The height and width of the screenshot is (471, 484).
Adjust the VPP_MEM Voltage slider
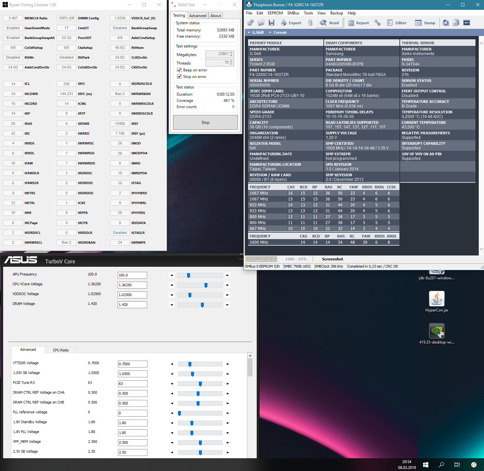(200, 443)
